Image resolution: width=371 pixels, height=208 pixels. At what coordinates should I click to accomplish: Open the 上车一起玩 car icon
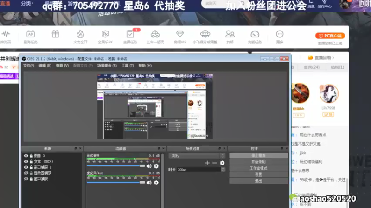pyautogui.click(x=155, y=34)
